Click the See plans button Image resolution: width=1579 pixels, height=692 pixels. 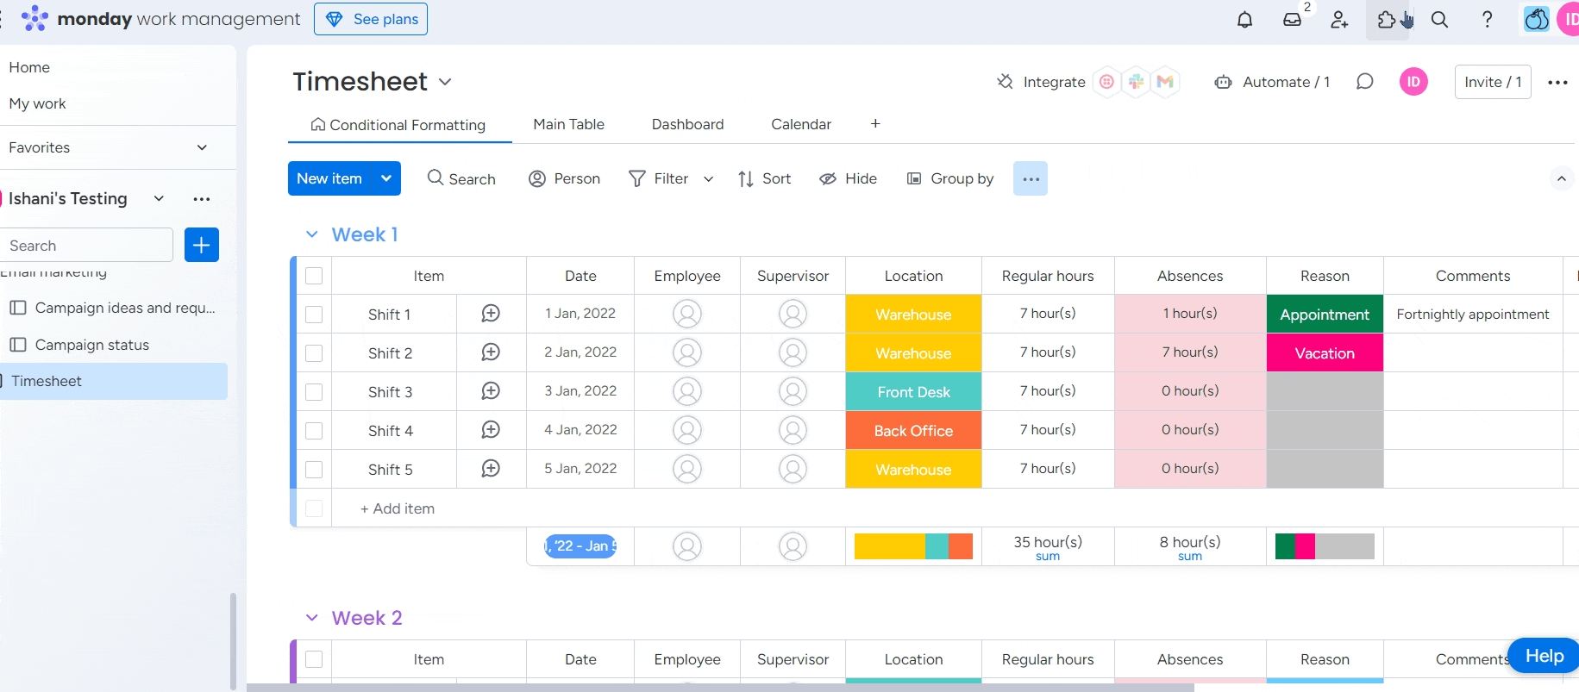[x=371, y=19]
